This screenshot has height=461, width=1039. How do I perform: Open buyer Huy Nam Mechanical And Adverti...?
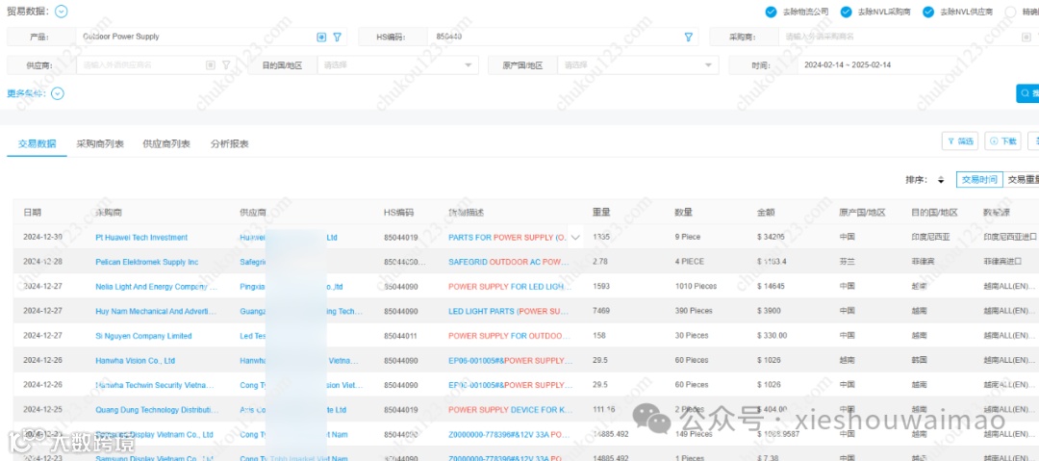157,311
